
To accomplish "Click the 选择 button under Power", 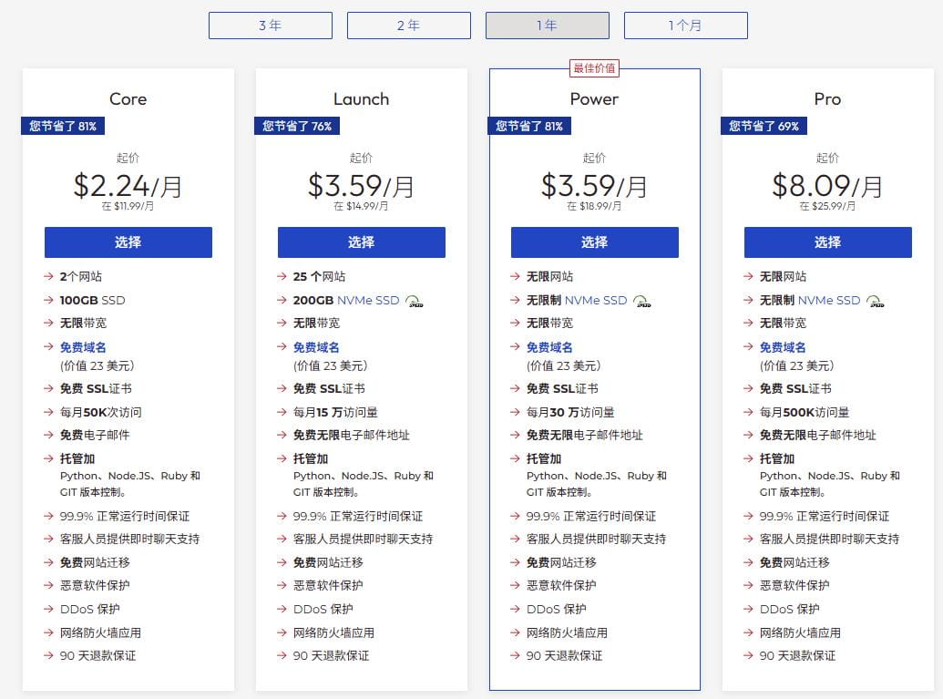I will click(x=594, y=242).
